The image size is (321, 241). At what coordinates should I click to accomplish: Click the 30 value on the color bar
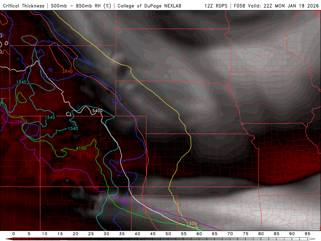(x=106, y=234)
